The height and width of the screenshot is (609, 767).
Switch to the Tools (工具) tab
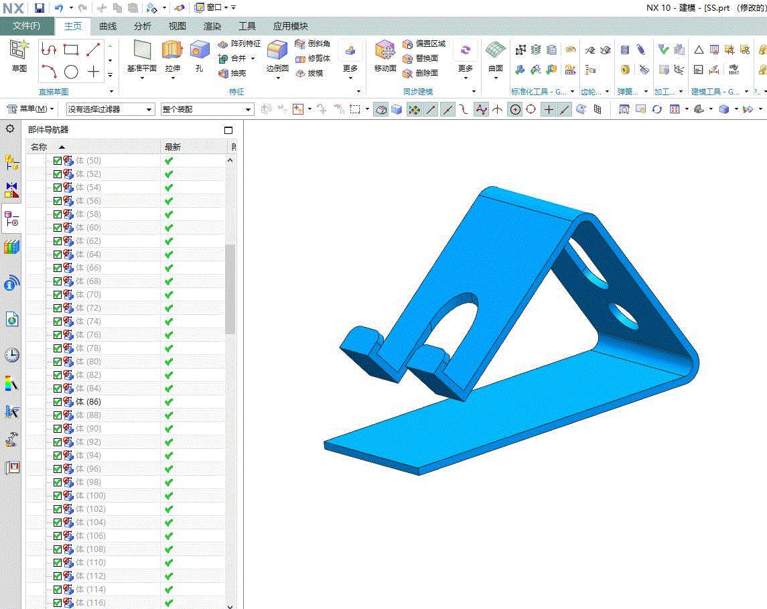247,26
